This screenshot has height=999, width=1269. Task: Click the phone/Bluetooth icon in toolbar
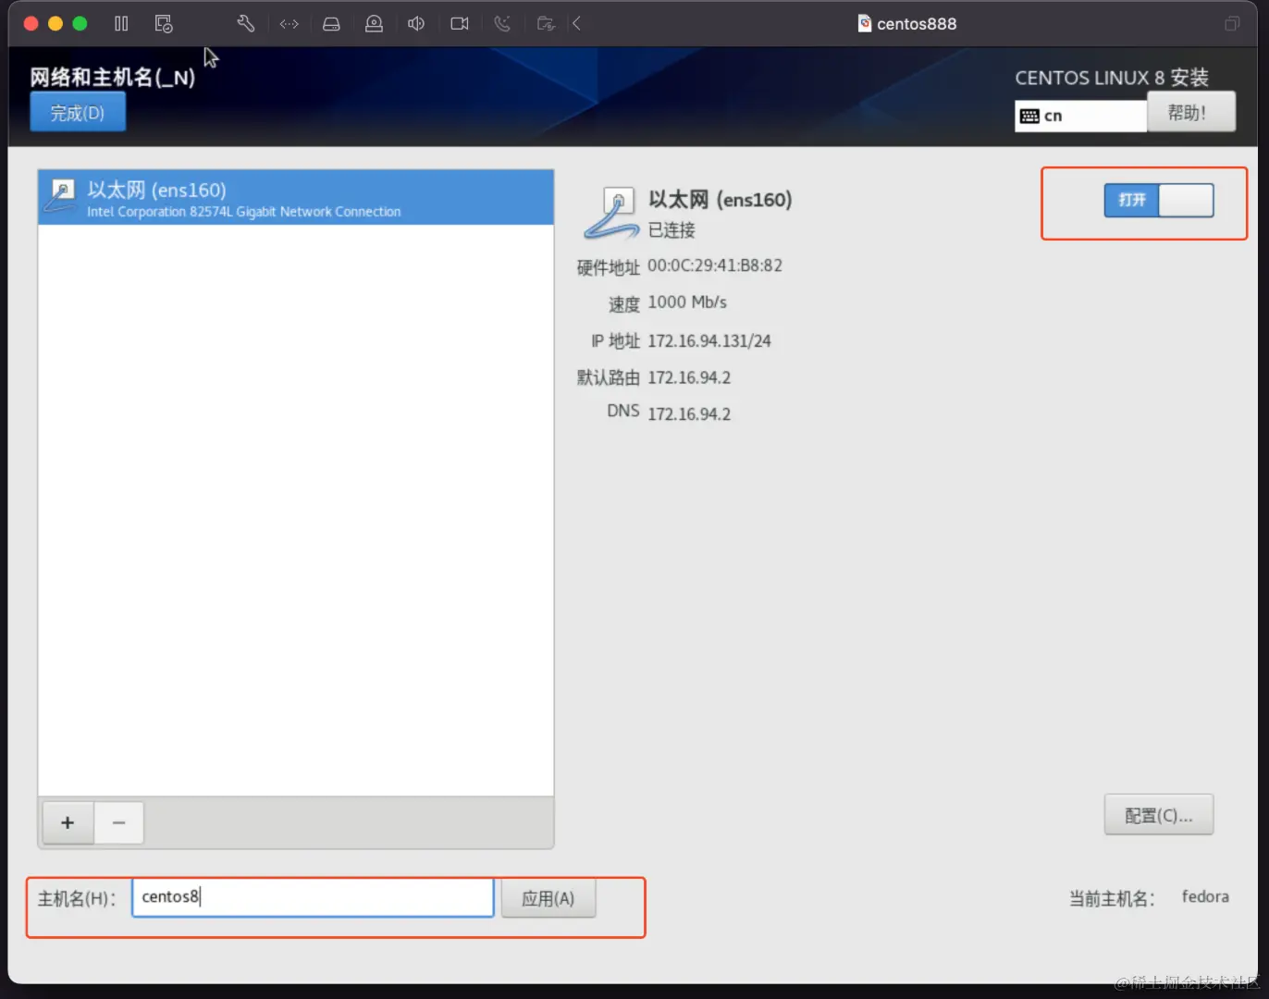(x=502, y=24)
